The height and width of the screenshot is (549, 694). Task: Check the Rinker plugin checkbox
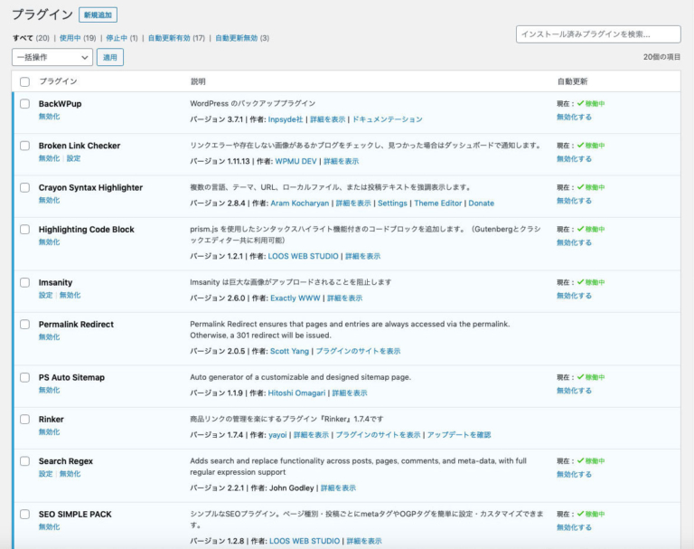[24, 419]
